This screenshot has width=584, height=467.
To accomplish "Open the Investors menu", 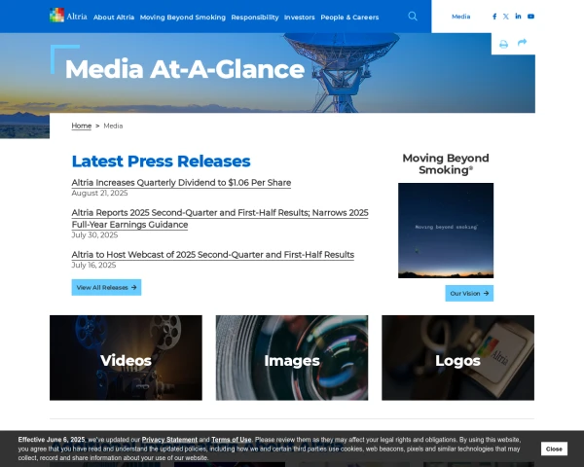I will coord(299,18).
